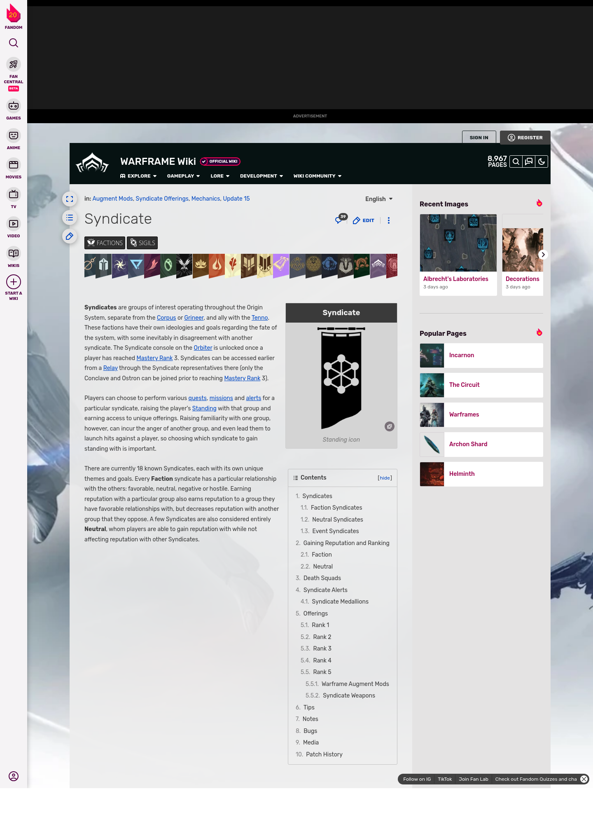Jump to Faction Syndicates in contents
The height and width of the screenshot is (824, 593).
(336, 508)
